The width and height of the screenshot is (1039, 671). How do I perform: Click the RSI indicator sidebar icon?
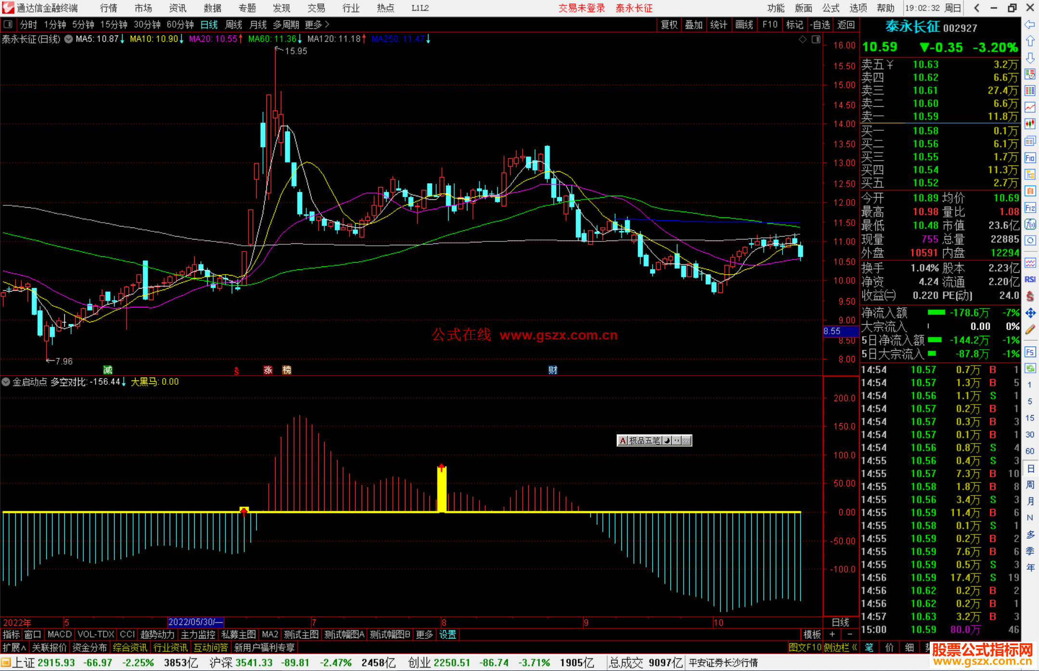coord(1030,279)
